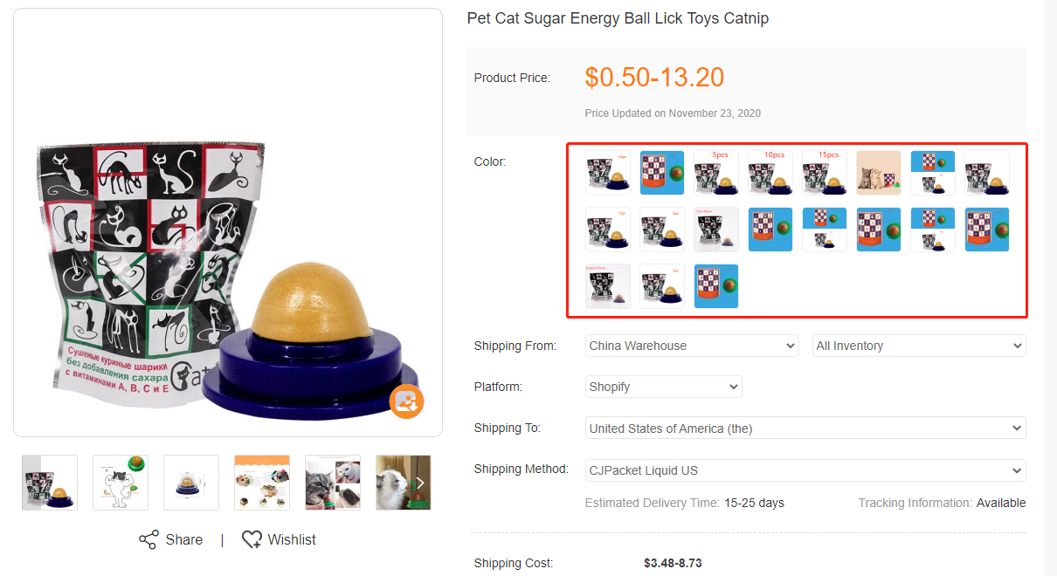Image resolution: width=1057 pixels, height=576 pixels.
Task: Open the cat licking collage thumbnail
Action: tap(333, 483)
